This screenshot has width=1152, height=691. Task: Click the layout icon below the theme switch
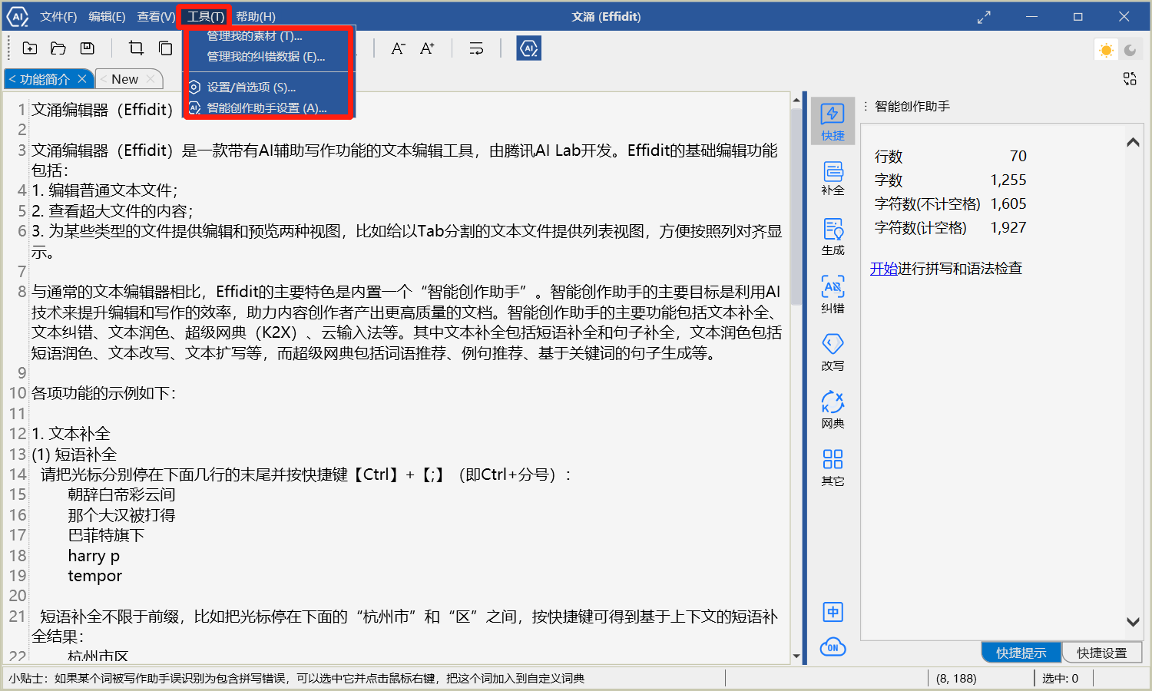pos(1130,78)
